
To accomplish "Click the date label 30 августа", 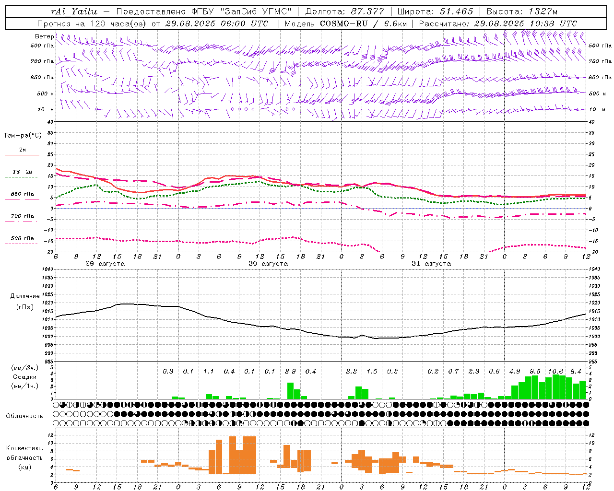I will [268, 264].
